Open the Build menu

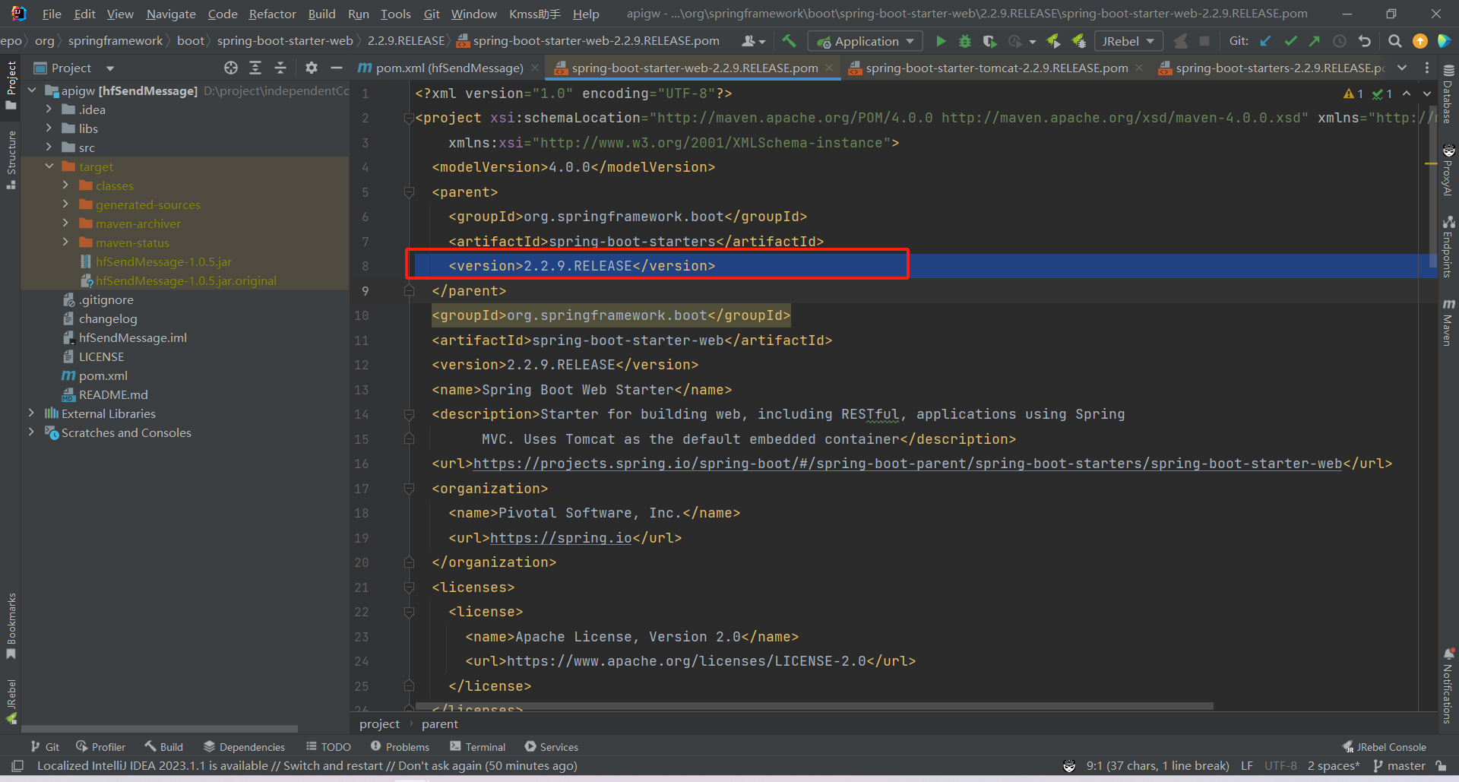[321, 14]
